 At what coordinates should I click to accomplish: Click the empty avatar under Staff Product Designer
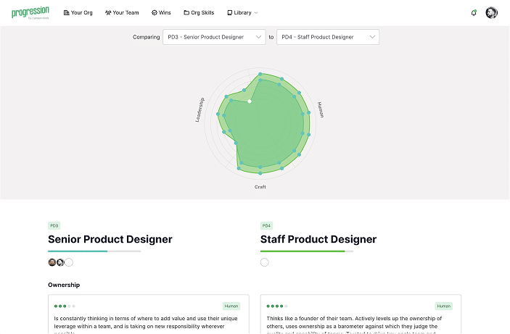pos(264,262)
